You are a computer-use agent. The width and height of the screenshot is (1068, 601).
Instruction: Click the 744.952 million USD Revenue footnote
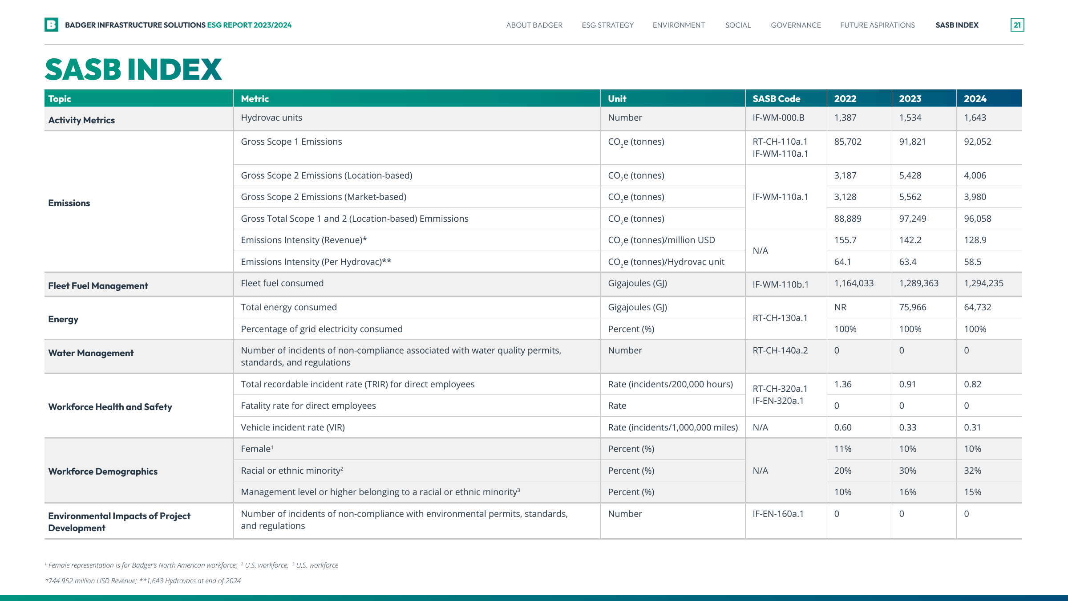[x=90, y=581]
